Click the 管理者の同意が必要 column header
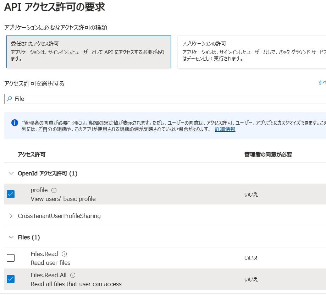Image resolution: width=326 pixels, height=295 pixels. 268,154
